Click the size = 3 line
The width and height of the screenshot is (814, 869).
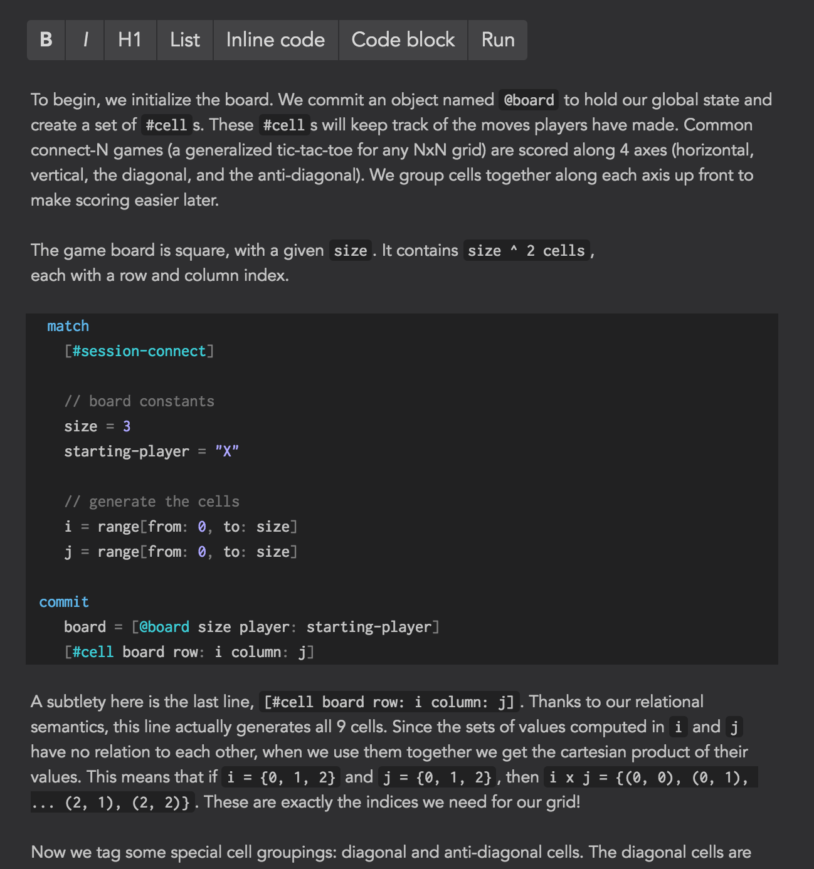click(97, 426)
